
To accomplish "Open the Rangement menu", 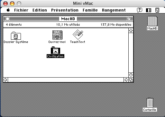I will (x=114, y=10).
